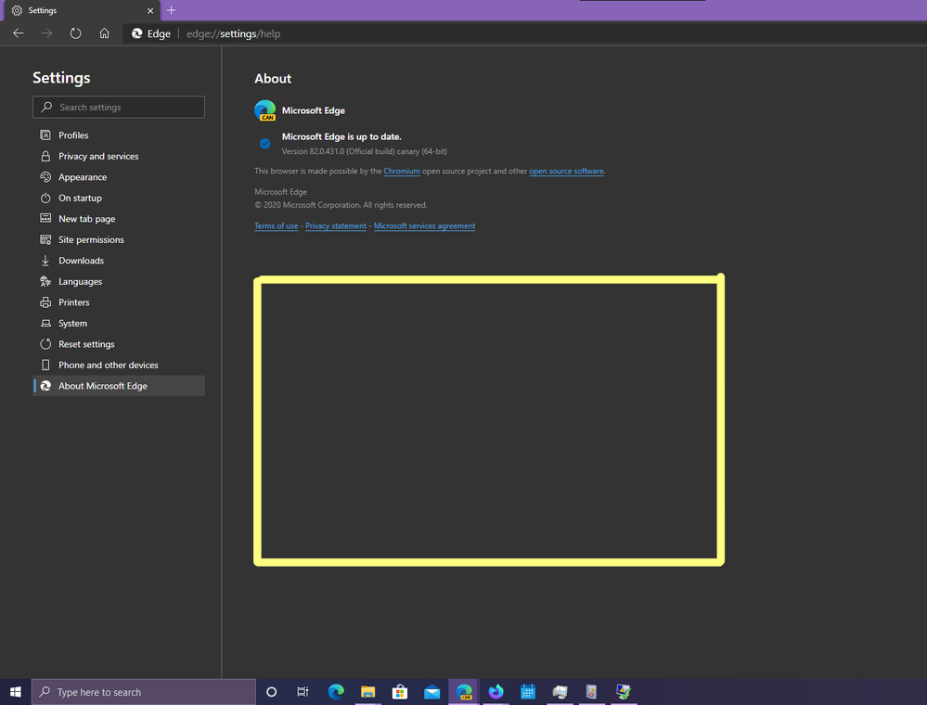The image size is (927, 705).
Task: Open the Mail app from taskbar
Action: pyautogui.click(x=432, y=691)
